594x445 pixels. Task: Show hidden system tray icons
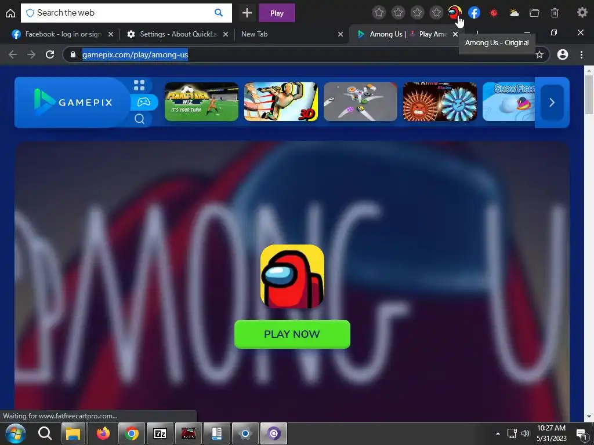(498, 433)
